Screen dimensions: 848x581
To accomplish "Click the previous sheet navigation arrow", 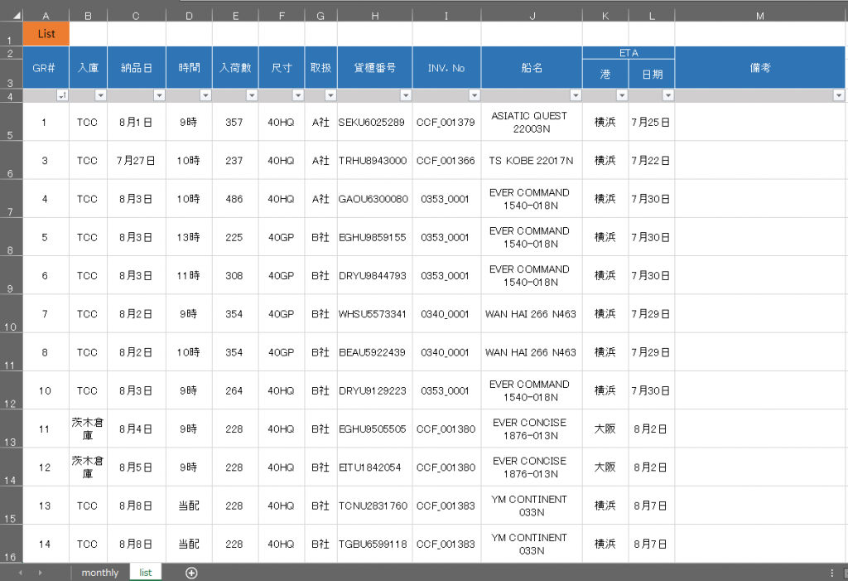I will pyautogui.click(x=20, y=573).
